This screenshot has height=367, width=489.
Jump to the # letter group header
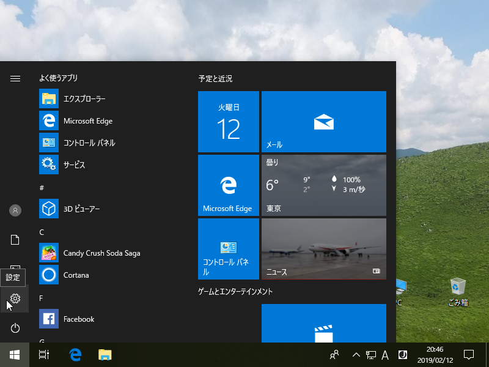42,188
